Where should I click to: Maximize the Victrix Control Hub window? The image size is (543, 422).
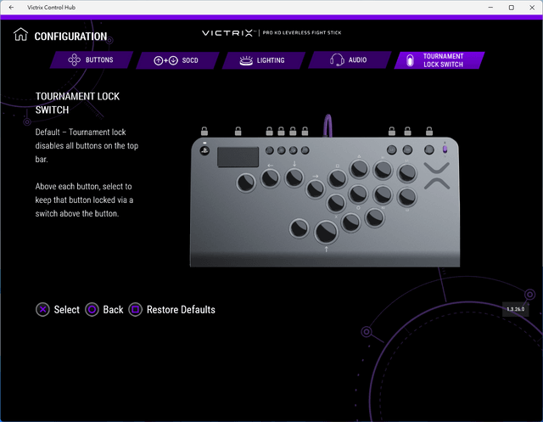click(511, 8)
